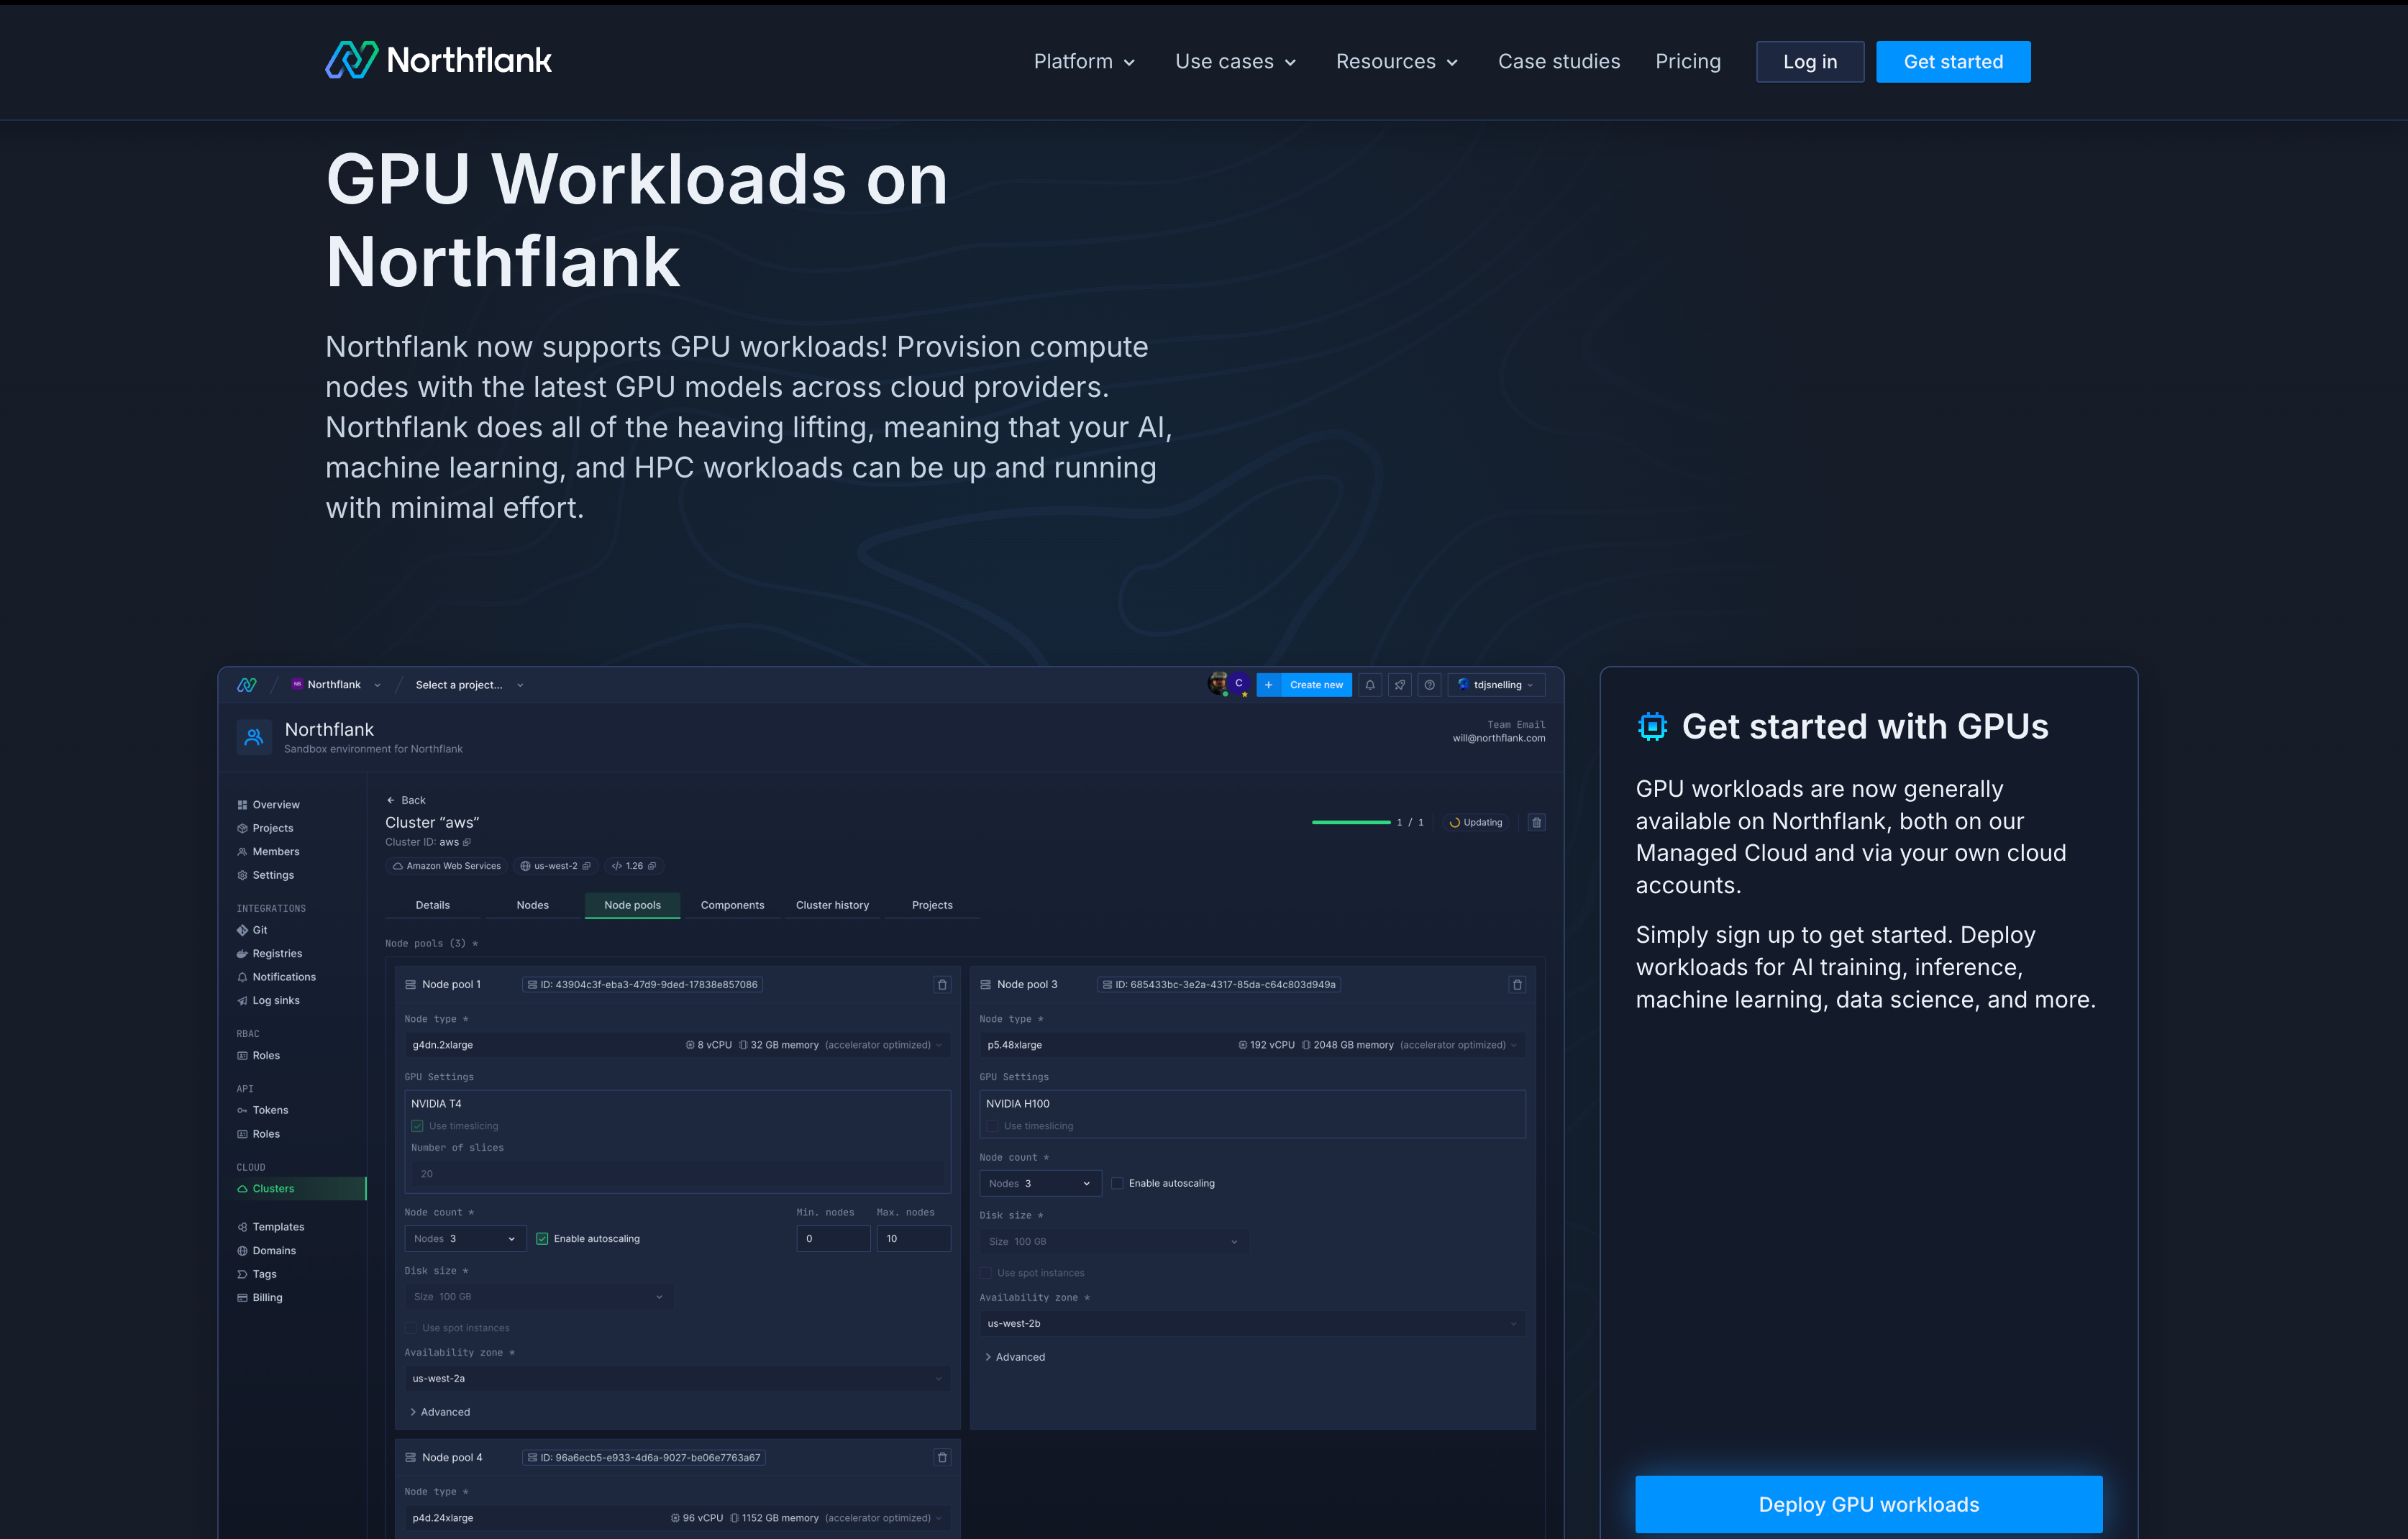The height and width of the screenshot is (1539, 2408).
Task: Click the Registries sidebar icon
Action: click(242, 954)
